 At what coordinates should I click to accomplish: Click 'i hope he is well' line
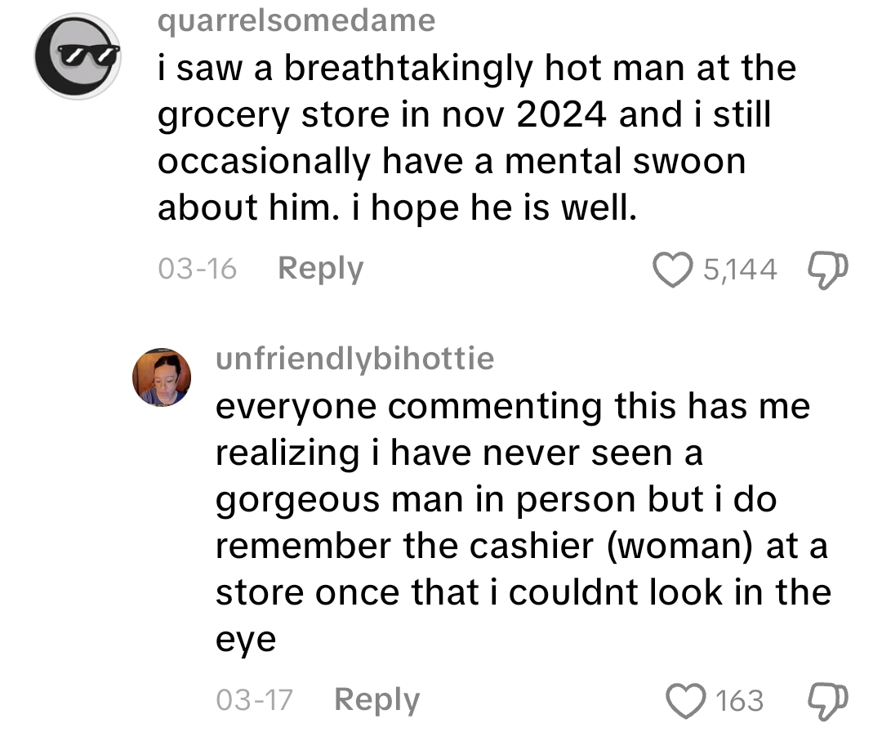tap(495, 208)
